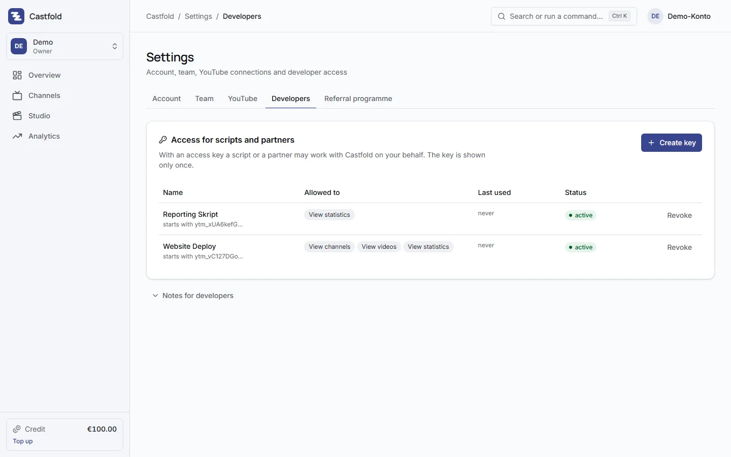Go to Overview in sidebar
Viewport: 731px width, 457px height.
tap(64, 75)
